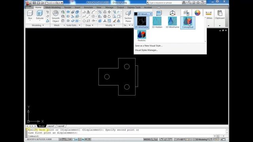This screenshot has height=142, width=253.
Task: Open the Manage ribbon tab
Action: tap(109, 7)
